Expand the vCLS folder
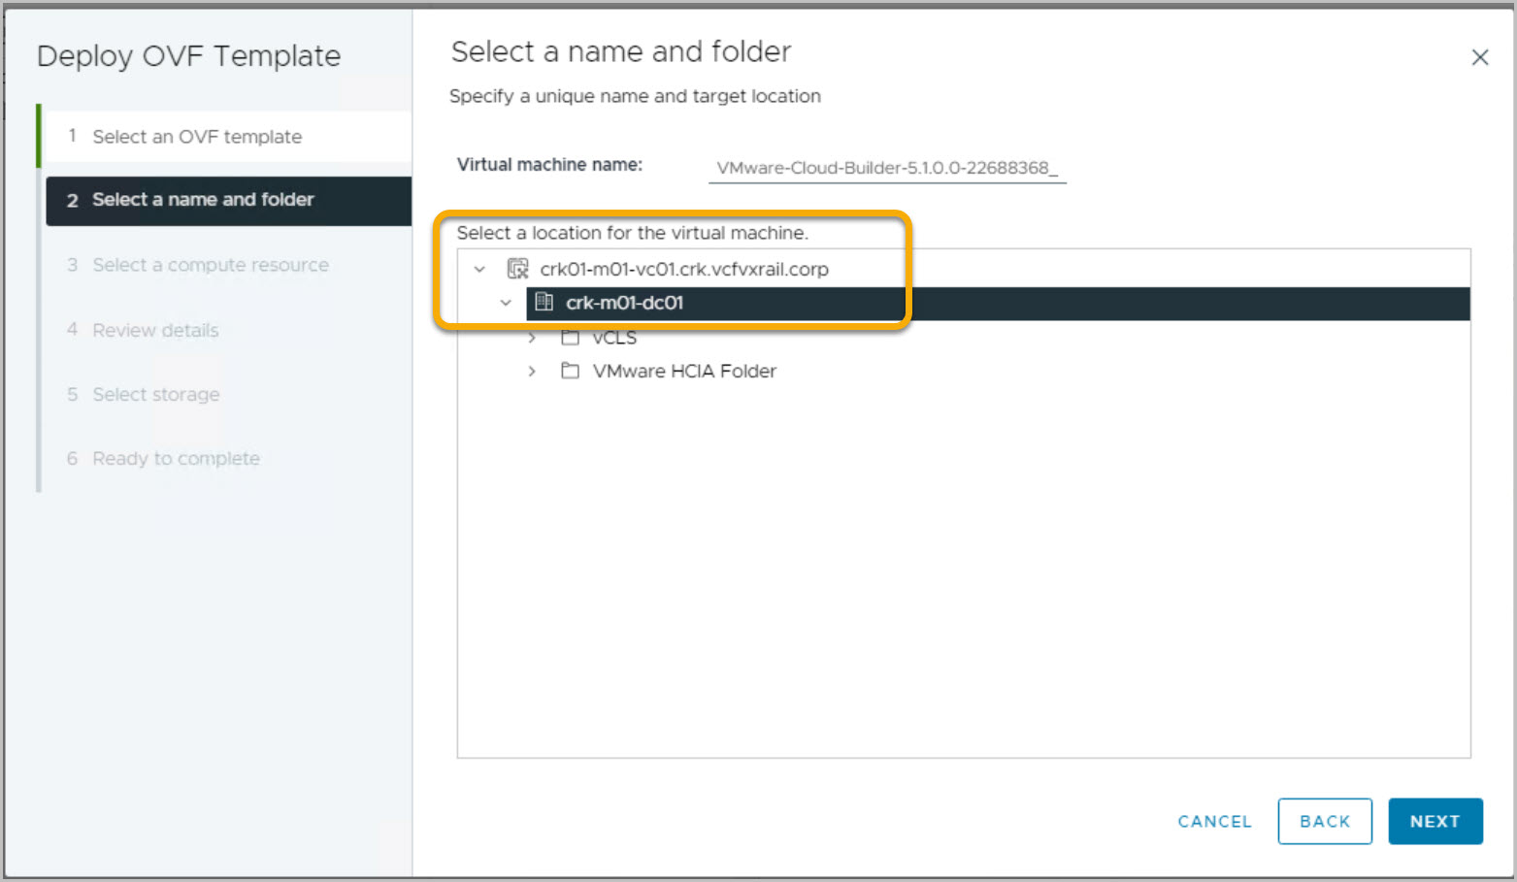 click(x=532, y=338)
